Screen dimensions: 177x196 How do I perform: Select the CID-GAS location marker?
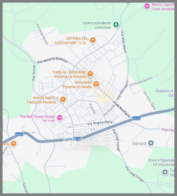click(x=151, y=143)
